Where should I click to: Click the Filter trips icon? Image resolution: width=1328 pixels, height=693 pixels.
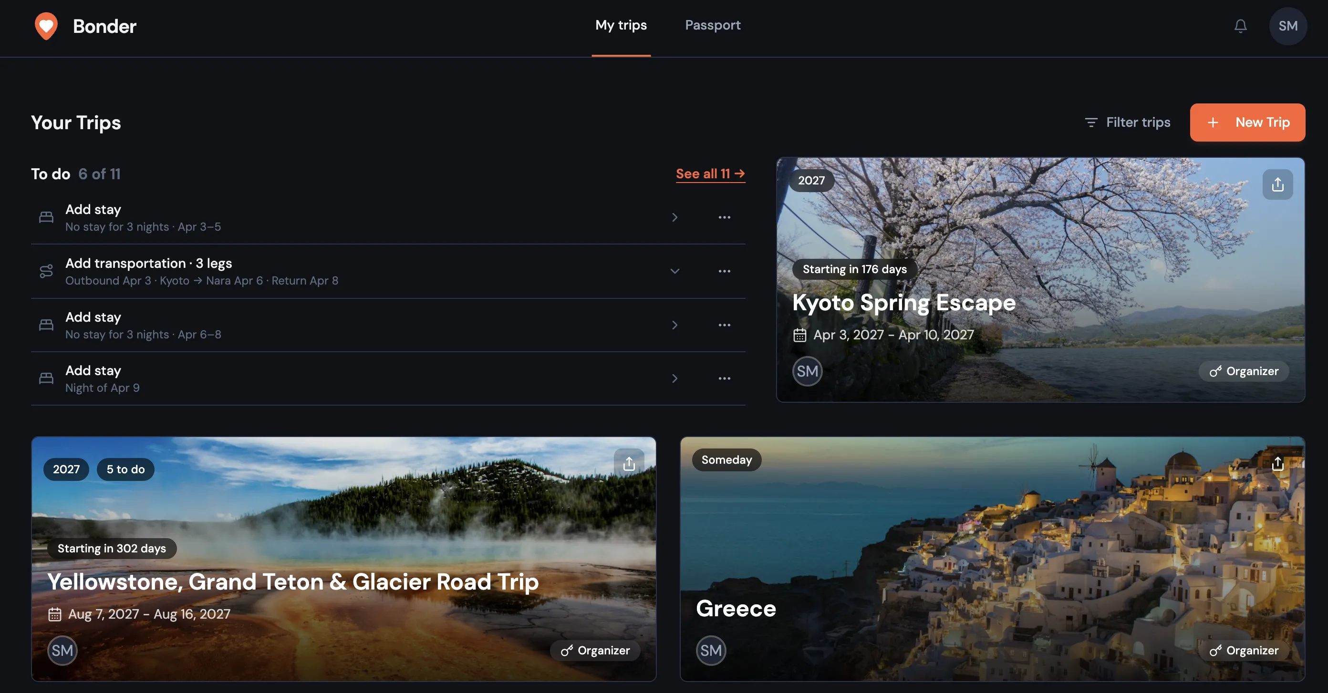[x=1091, y=122]
